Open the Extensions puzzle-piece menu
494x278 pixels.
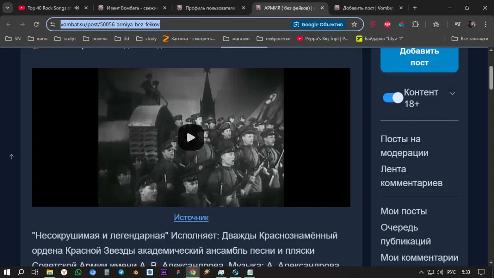click(415, 24)
